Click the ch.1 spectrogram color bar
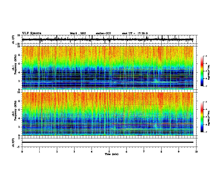This screenshot has height=170, width=221. pyautogui.click(x=202, y=71)
